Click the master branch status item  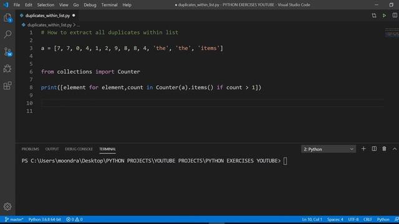pyautogui.click(x=14, y=220)
